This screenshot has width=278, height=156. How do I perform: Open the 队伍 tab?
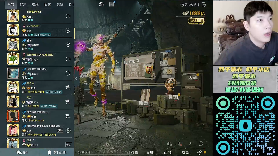[x=48, y=5]
